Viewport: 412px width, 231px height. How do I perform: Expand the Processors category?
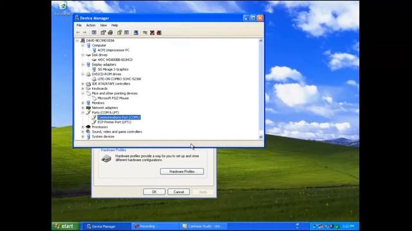[x=83, y=127]
